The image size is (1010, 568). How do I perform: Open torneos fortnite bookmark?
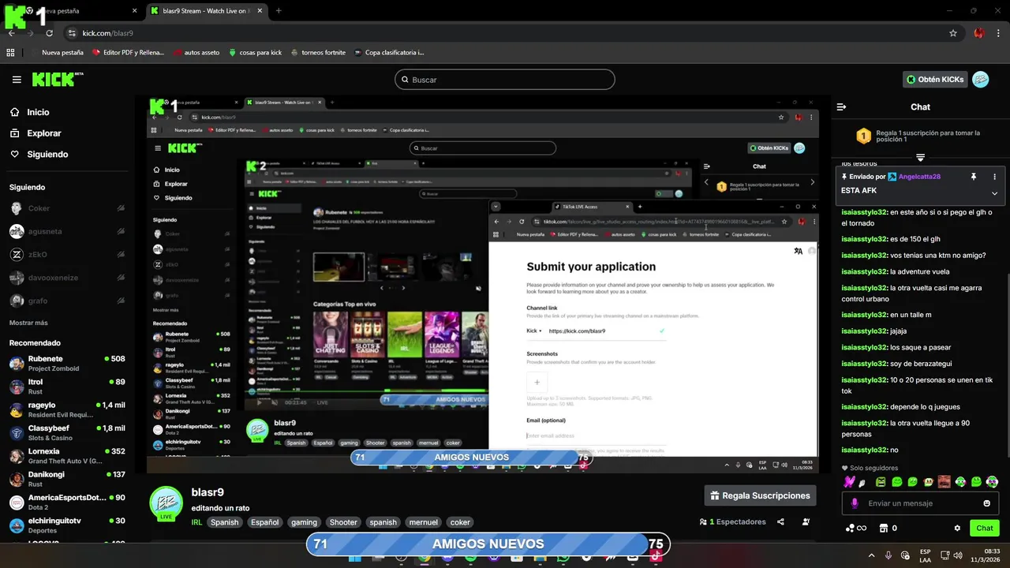(x=317, y=53)
